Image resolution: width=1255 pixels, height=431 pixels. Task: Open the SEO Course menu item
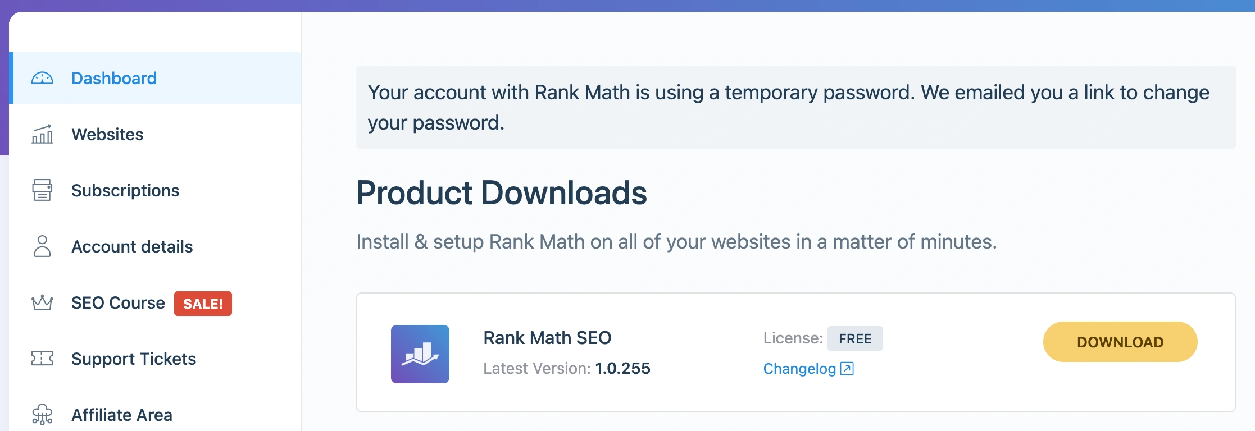[118, 303]
